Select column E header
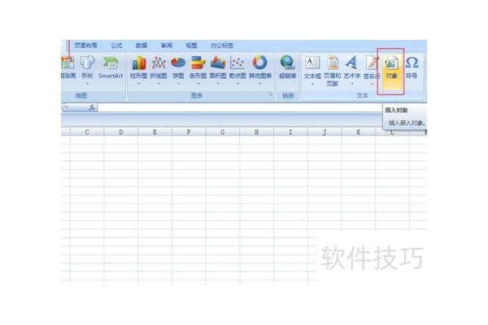Viewport: 488px width, 325px height. click(155, 132)
